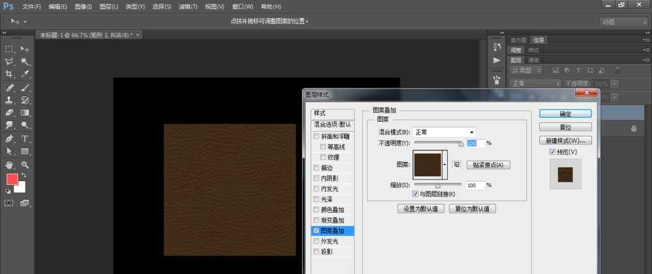Select the Lasso tool
This screenshot has height=274, width=652.
pyautogui.click(x=9, y=61)
